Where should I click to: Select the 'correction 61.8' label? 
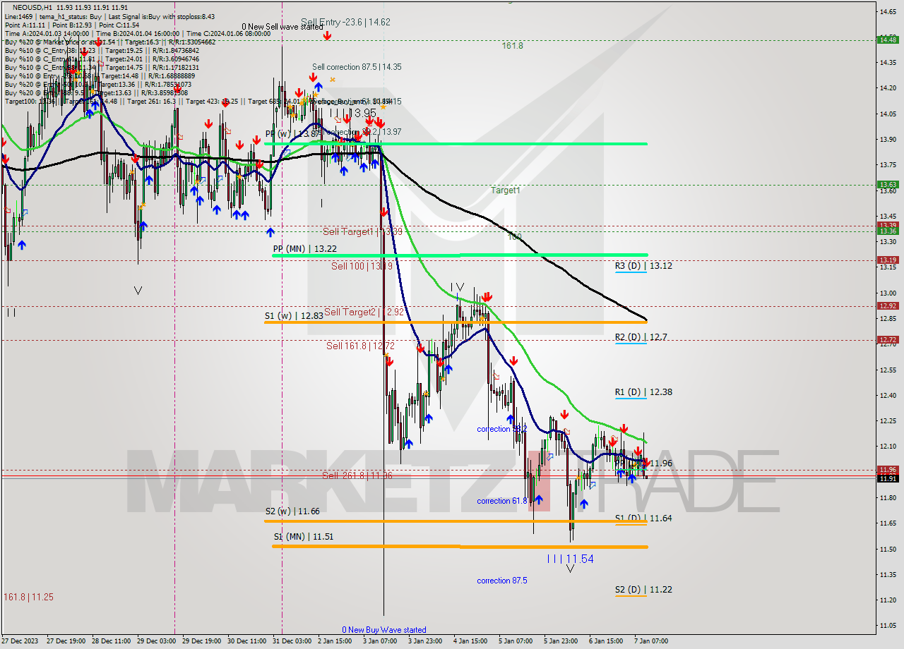501,501
